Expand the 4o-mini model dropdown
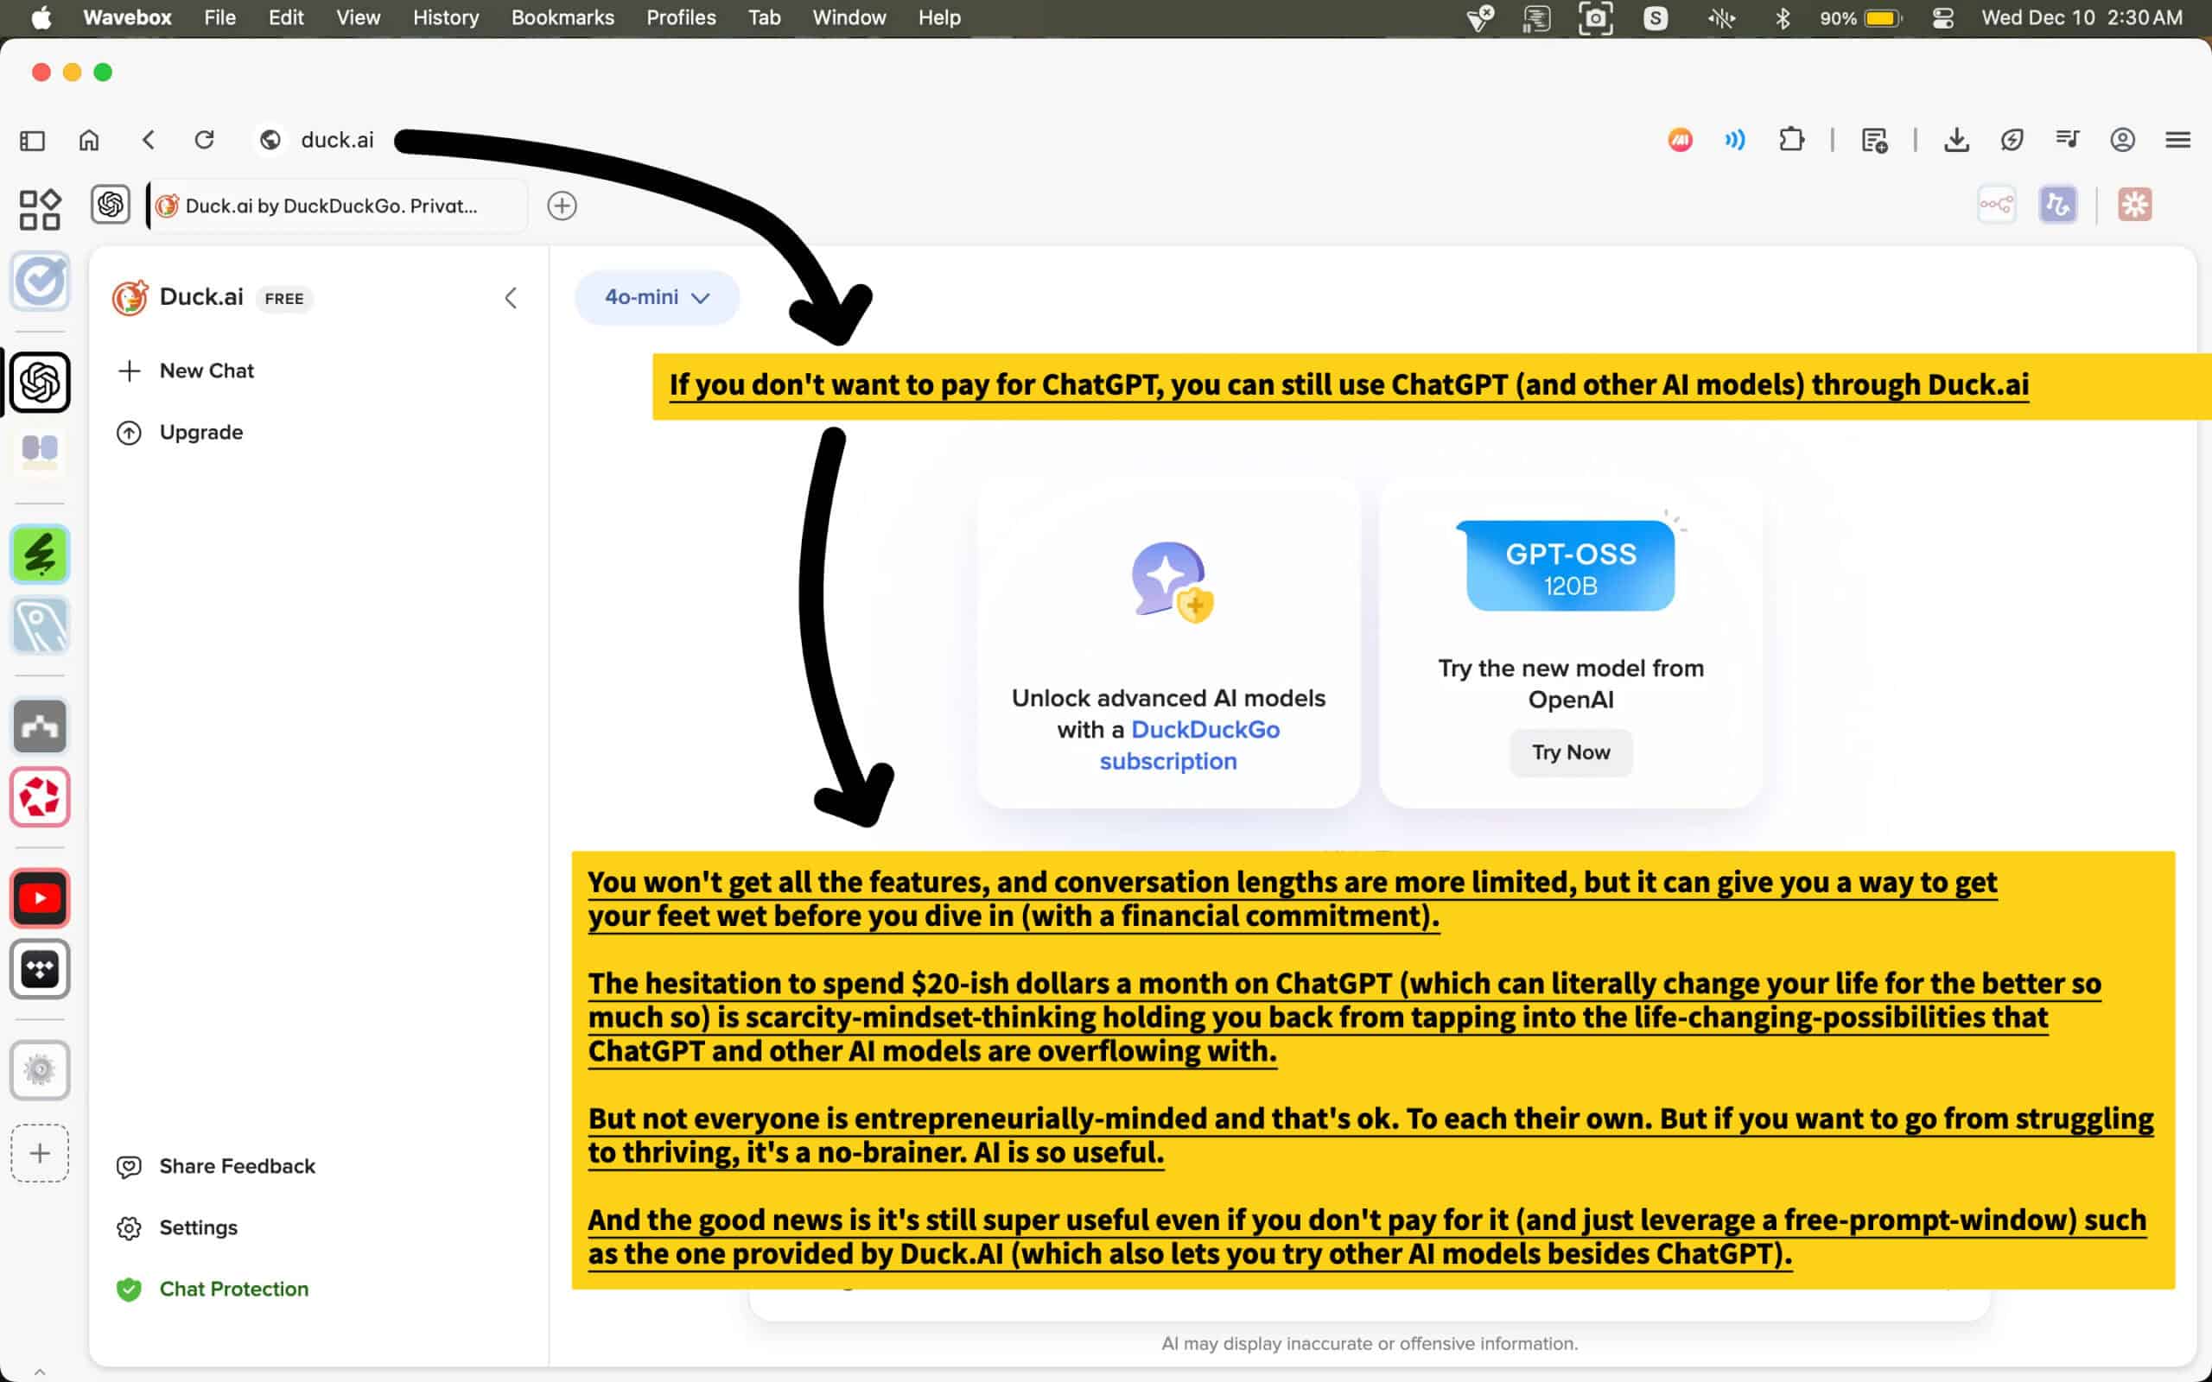Image resolution: width=2212 pixels, height=1382 pixels. coord(657,297)
